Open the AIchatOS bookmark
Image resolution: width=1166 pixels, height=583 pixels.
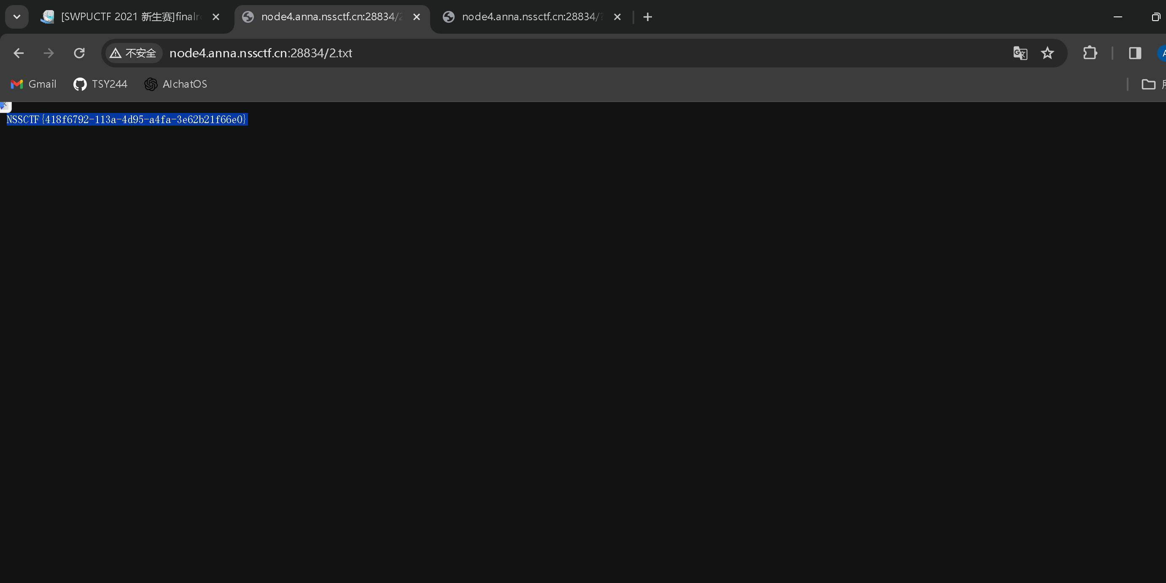pos(175,84)
